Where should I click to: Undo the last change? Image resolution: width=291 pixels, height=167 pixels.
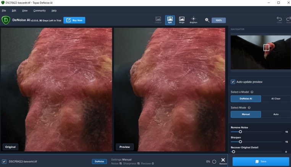[x=279, y=20]
